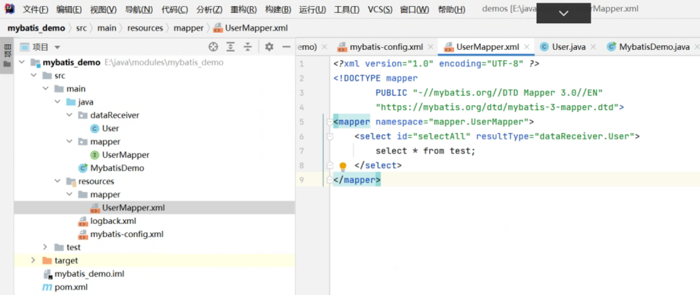Viewport: 700px width, 295px height.
Task: Click the locate-in-project target icon
Action: 213,47
